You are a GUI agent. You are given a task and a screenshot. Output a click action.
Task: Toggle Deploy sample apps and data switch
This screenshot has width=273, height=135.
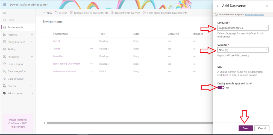(221, 87)
